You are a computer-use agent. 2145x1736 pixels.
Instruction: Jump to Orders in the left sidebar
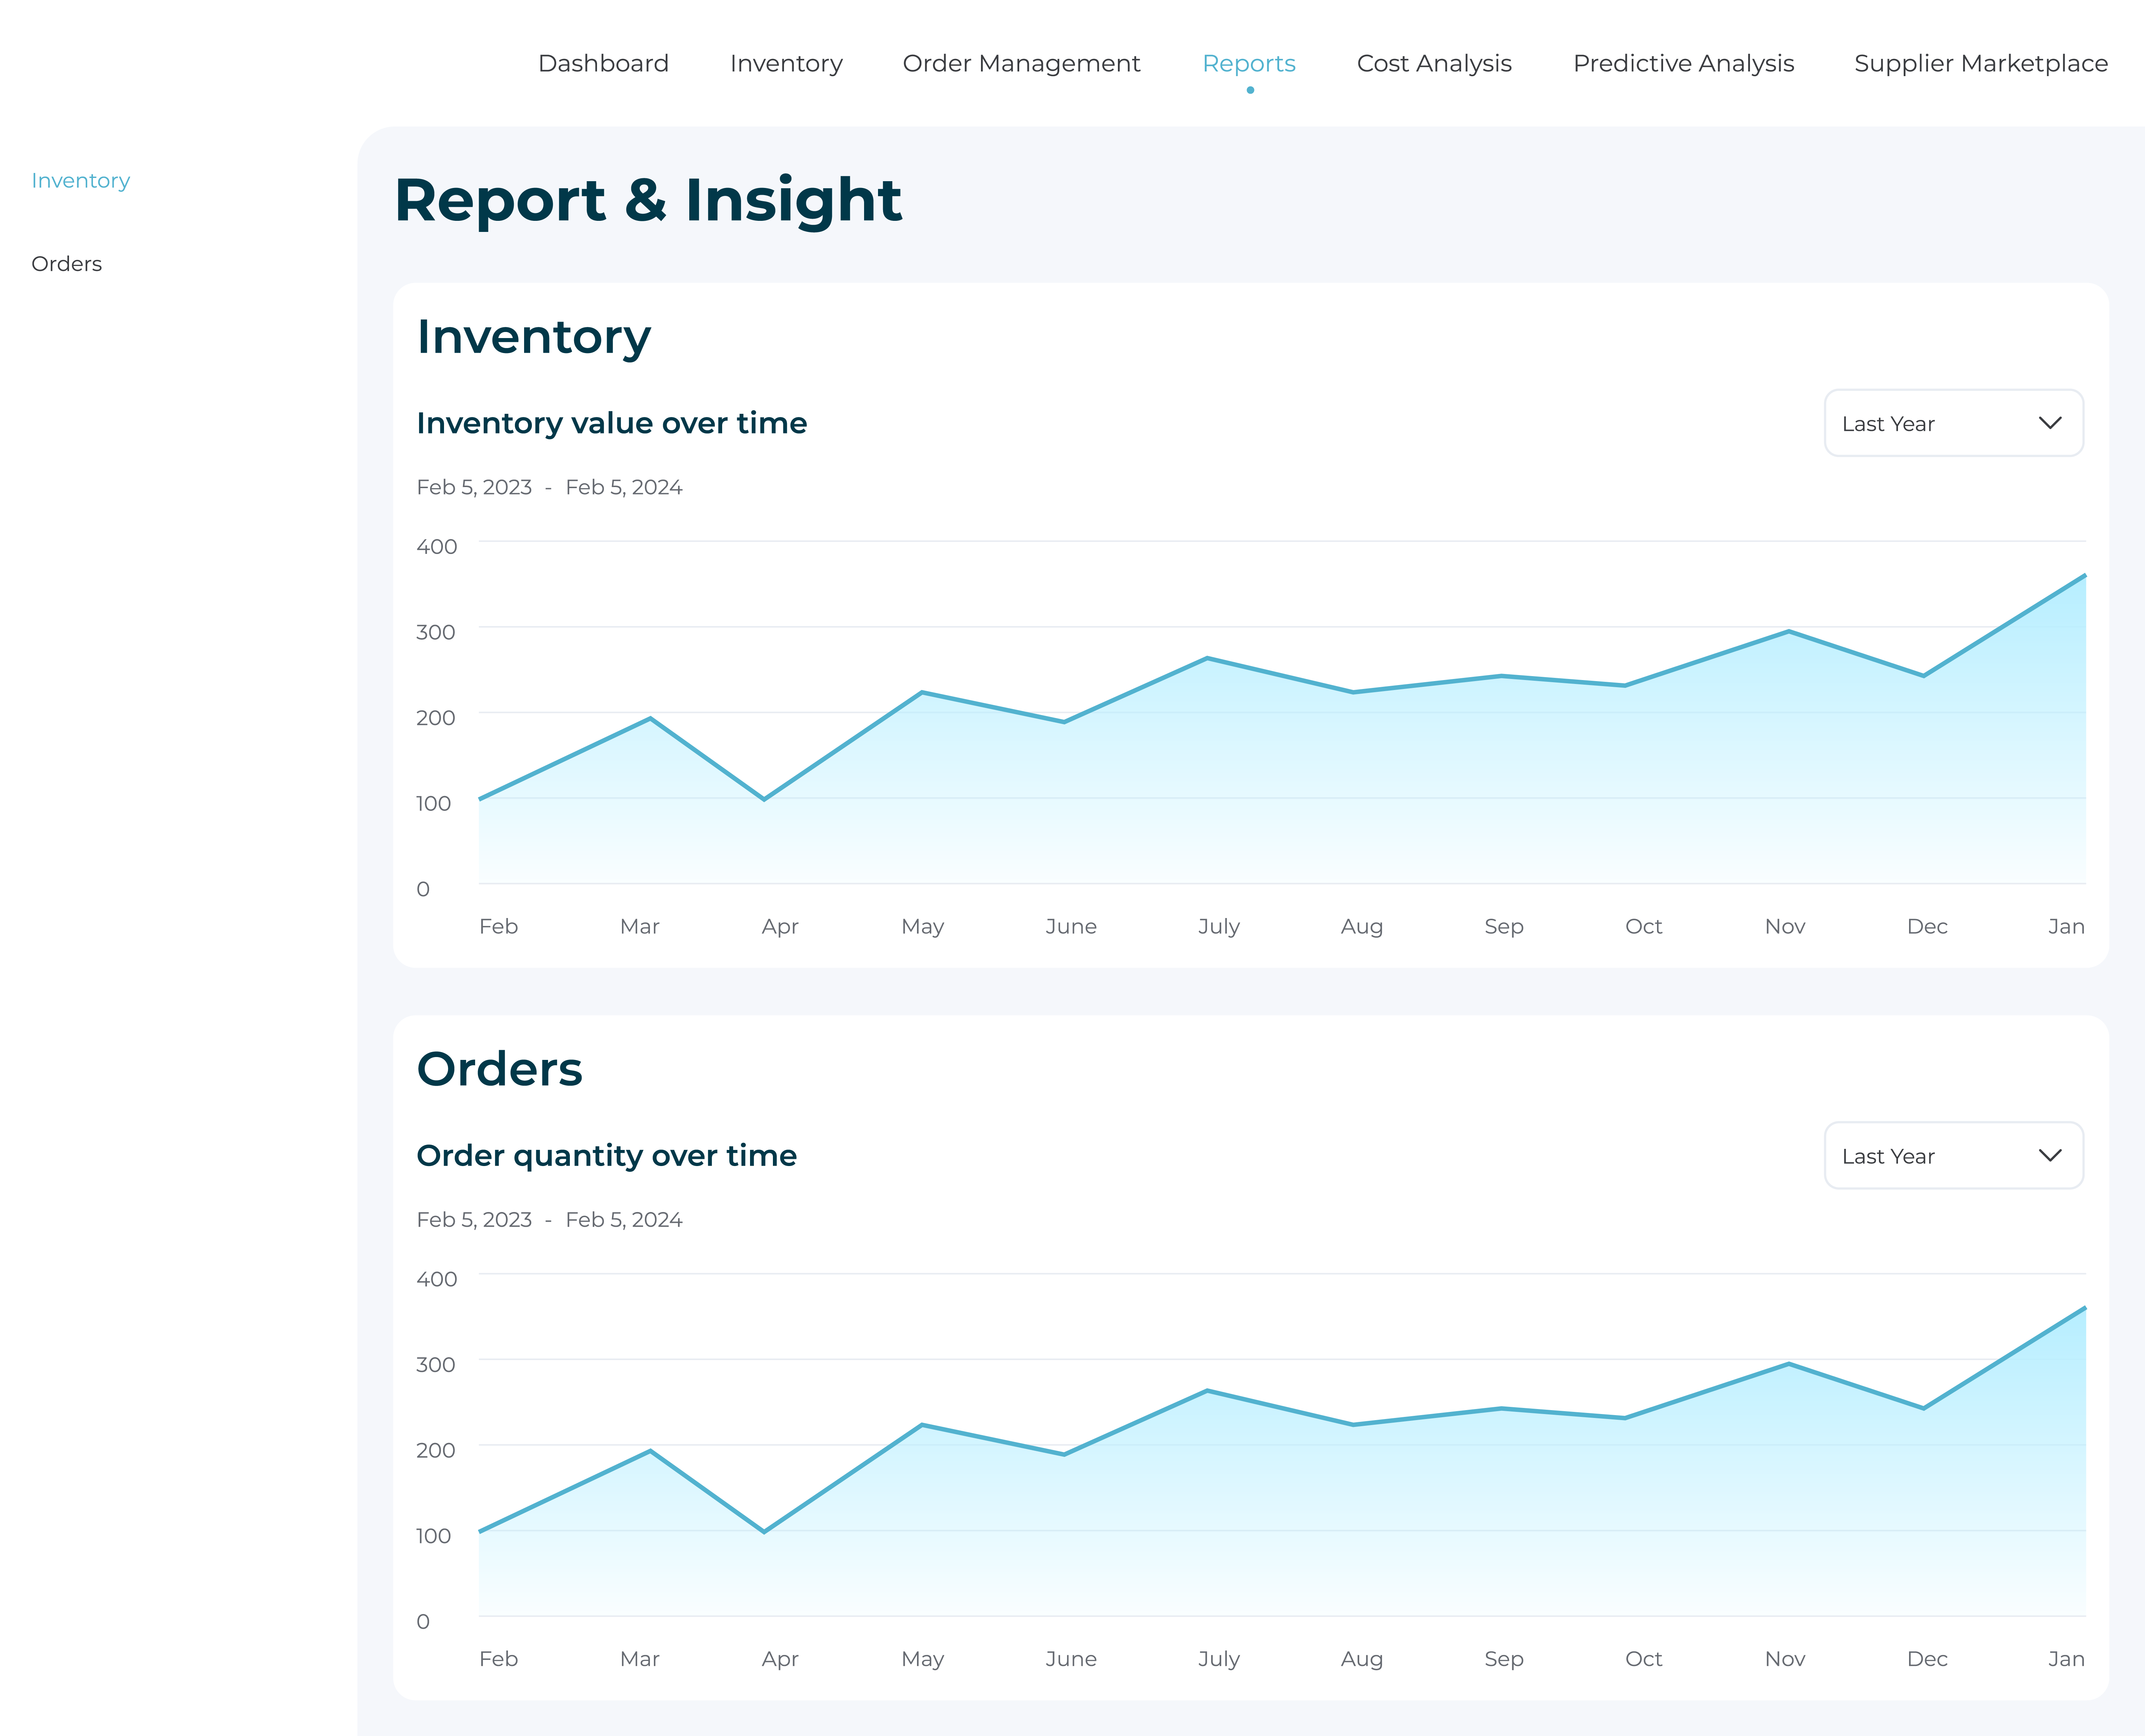pos(66,264)
